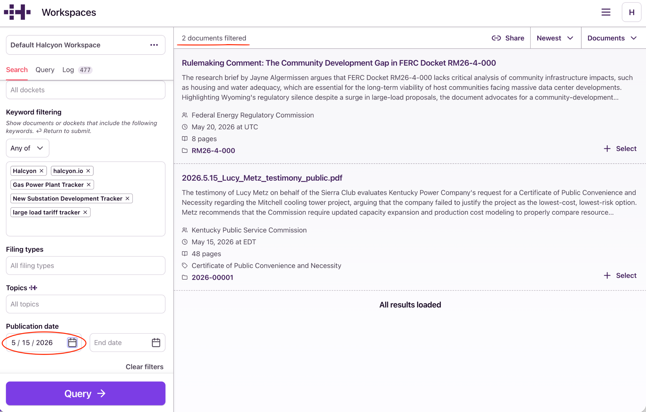Open docket link 2026-00001
This screenshot has width=646, height=412.
pos(212,277)
